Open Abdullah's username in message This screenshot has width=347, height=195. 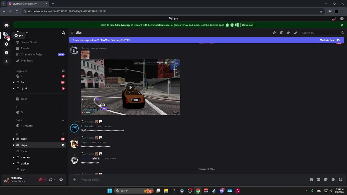tap(87, 126)
